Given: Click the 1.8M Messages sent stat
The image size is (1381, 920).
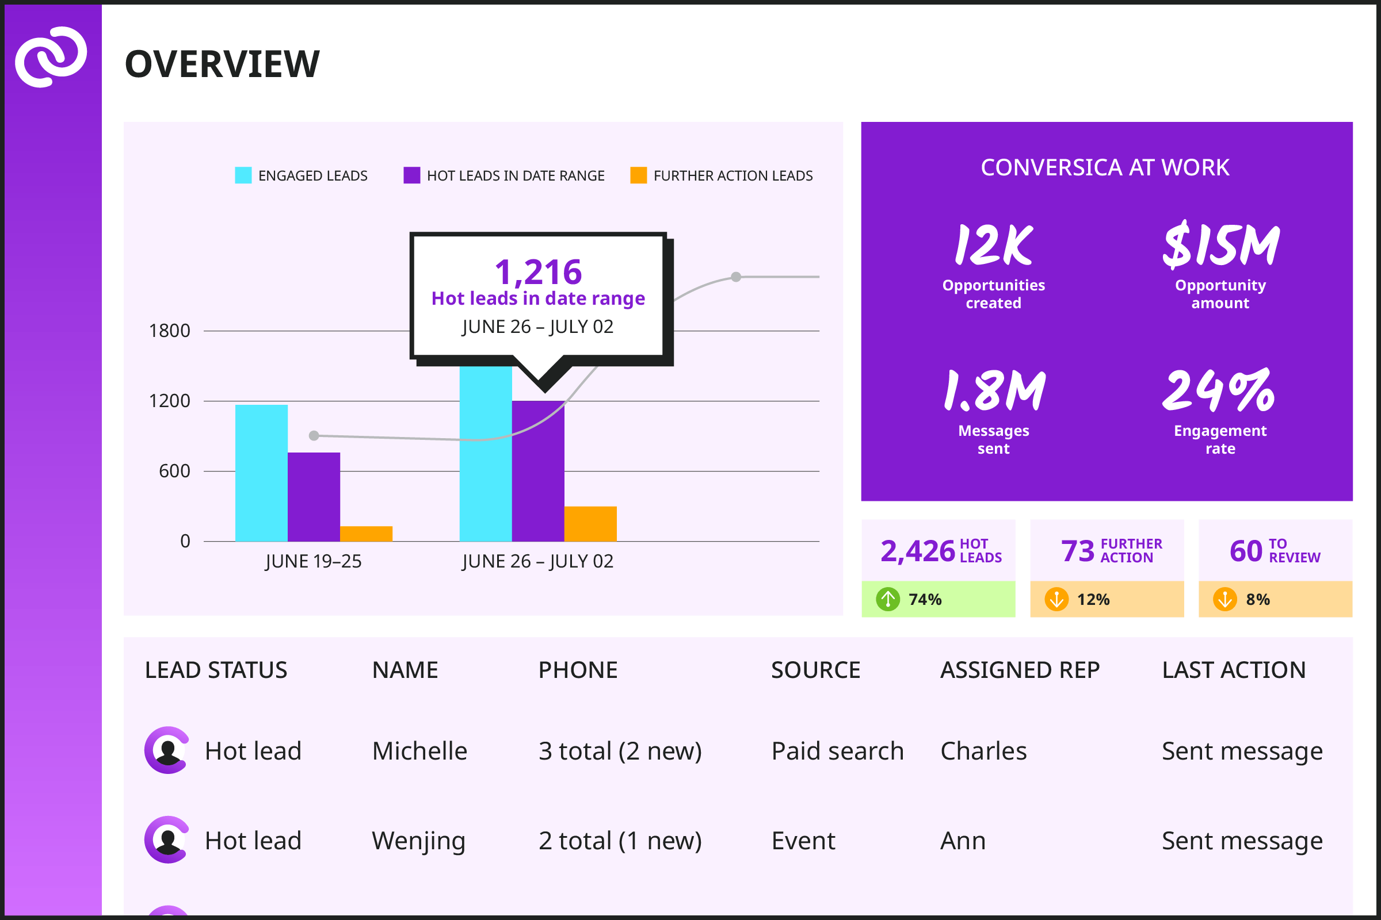Looking at the screenshot, I should click(994, 412).
